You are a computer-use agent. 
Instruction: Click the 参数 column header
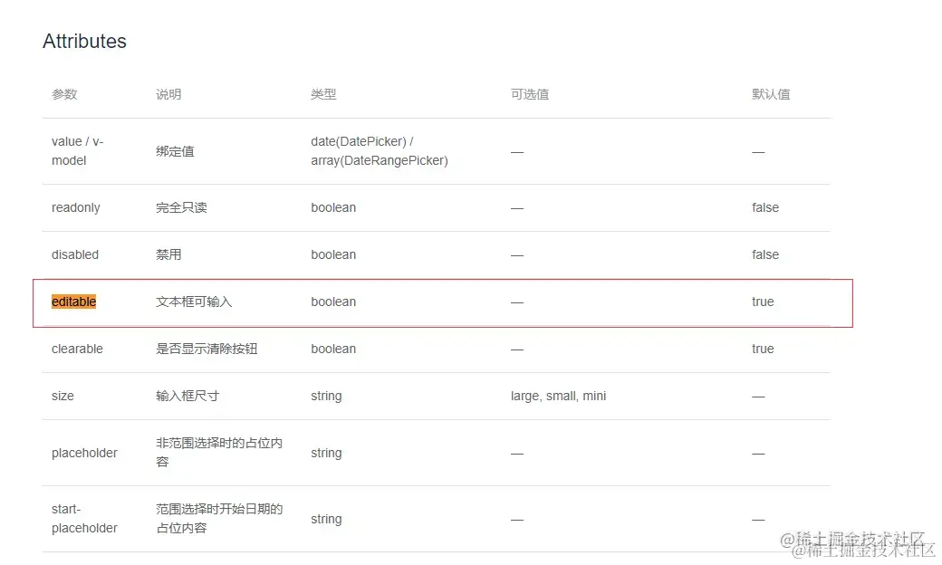point(64,94)
